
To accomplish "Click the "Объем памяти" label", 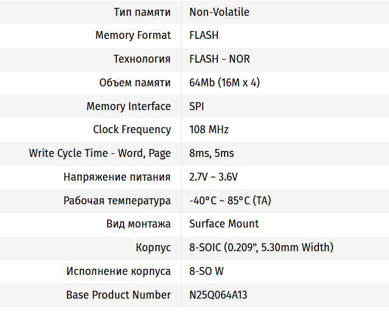I will tap(135, 83).
